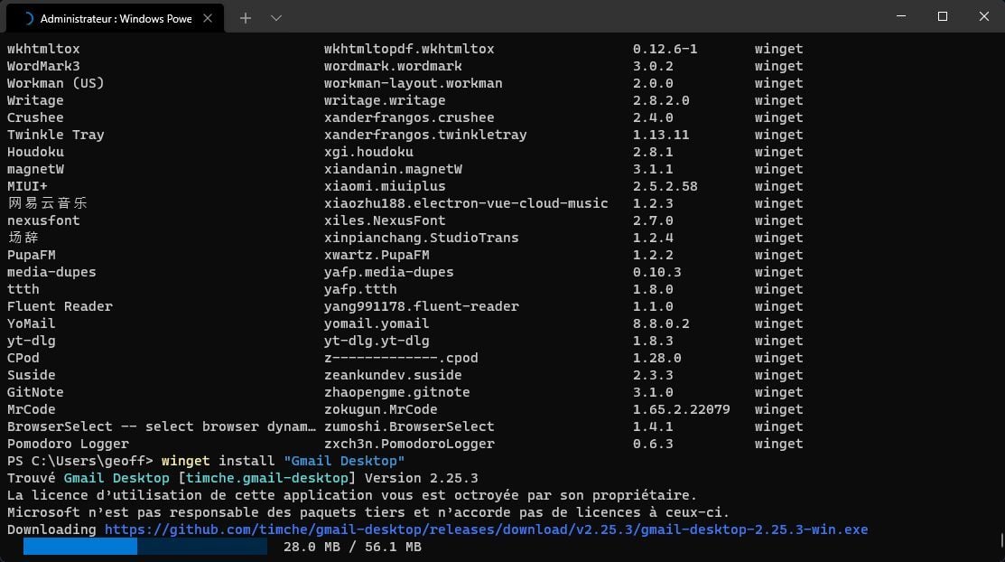Viewport: 1005px width, 562px height.
Task: Click the 'xiandanin.magnetW' package ID
Action: [x=393, y=169]
